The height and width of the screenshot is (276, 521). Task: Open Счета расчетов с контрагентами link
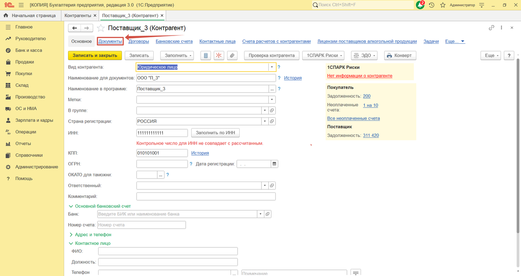[x=277, y=42]
